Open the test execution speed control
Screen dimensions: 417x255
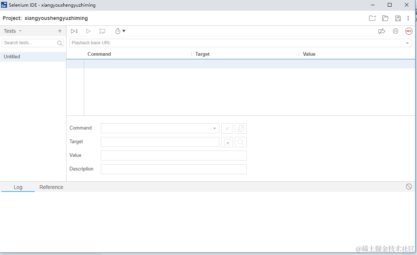pos(120,31)
